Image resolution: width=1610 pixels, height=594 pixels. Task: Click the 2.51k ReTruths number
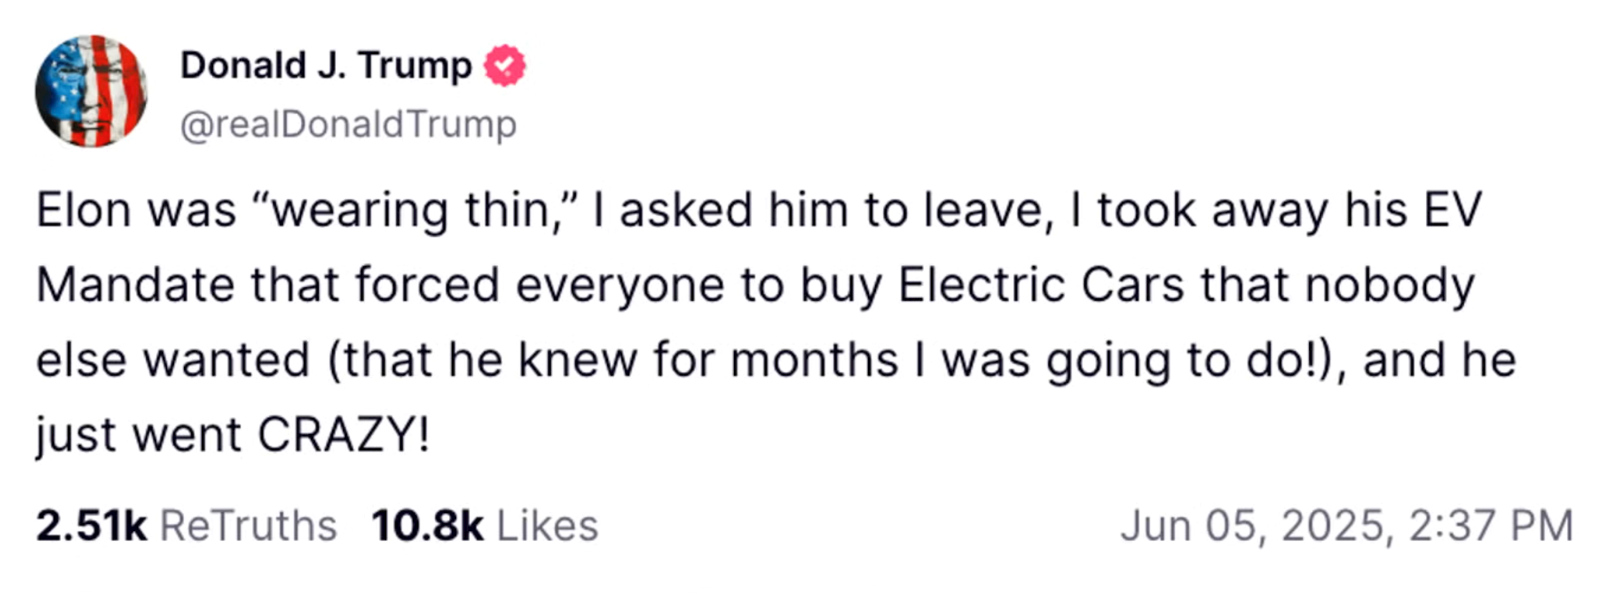point(91,526)
